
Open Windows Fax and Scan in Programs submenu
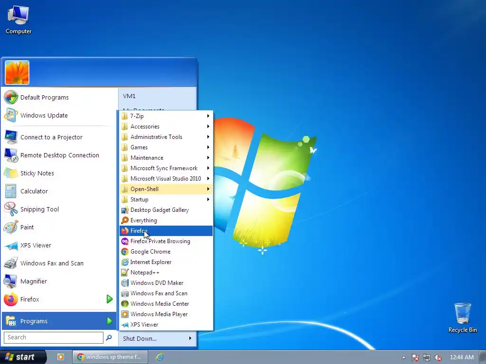tap(166, 293)
